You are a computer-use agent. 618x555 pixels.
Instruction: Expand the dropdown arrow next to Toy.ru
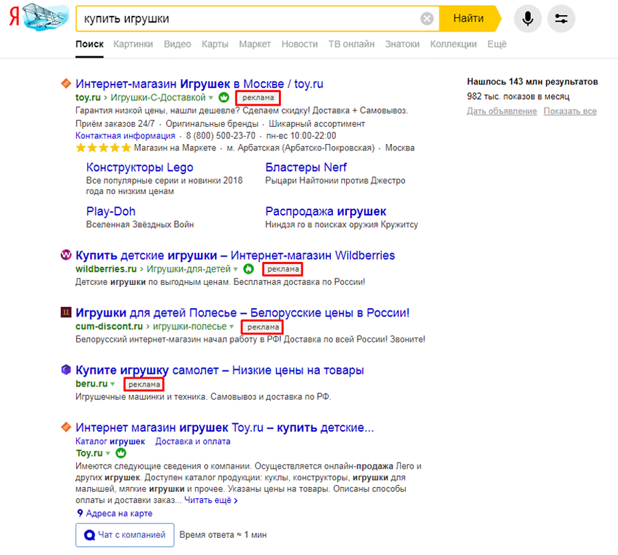click(108, 453)
